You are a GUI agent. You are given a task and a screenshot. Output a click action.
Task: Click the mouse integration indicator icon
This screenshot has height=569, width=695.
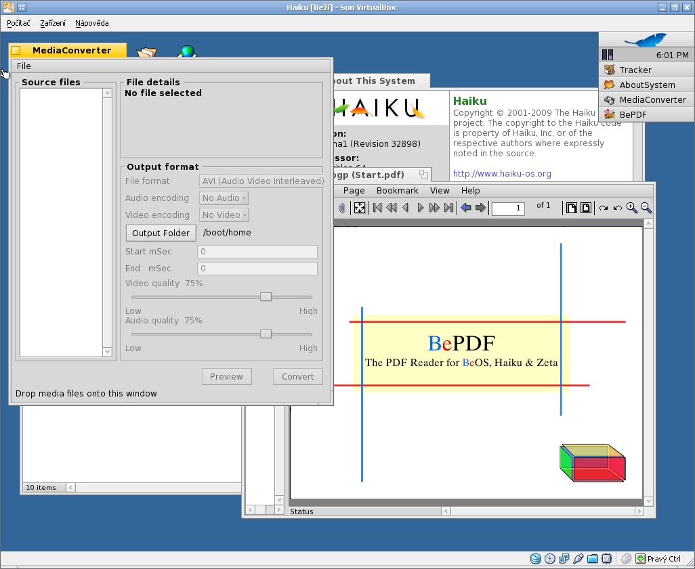626,559
